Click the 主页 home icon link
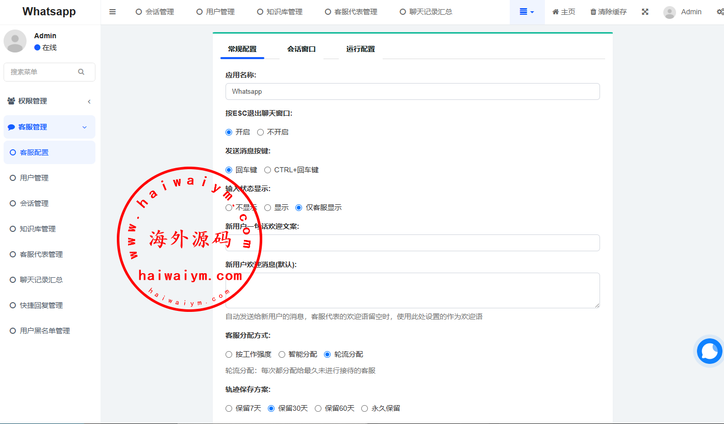This screenshot has height=424, width=724. coord(564,12)
